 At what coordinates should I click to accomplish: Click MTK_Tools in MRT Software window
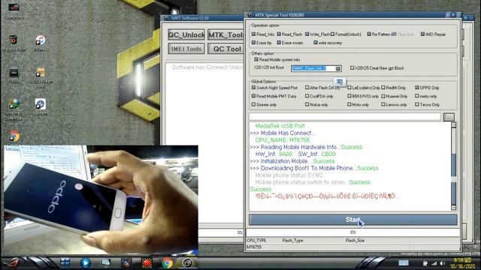(225, 35)
